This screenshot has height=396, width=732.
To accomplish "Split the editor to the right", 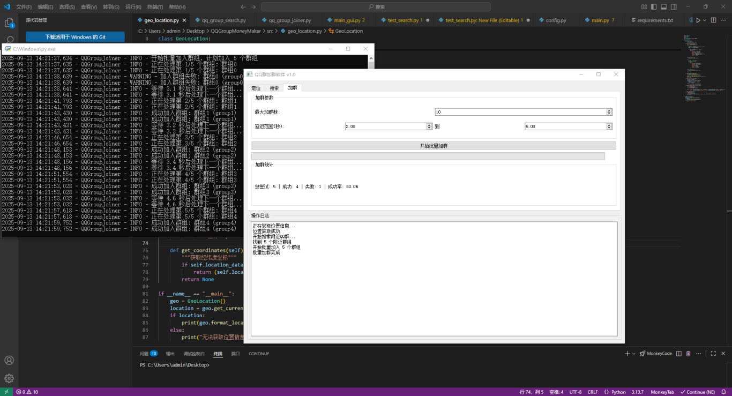I will [x=714, y=20].
